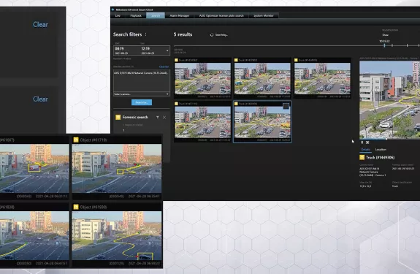Image resolution: width=420 pixels, height=274 pixels.
Task: Click the upper Clear link in left panel
Action: (x=40, y=25)
